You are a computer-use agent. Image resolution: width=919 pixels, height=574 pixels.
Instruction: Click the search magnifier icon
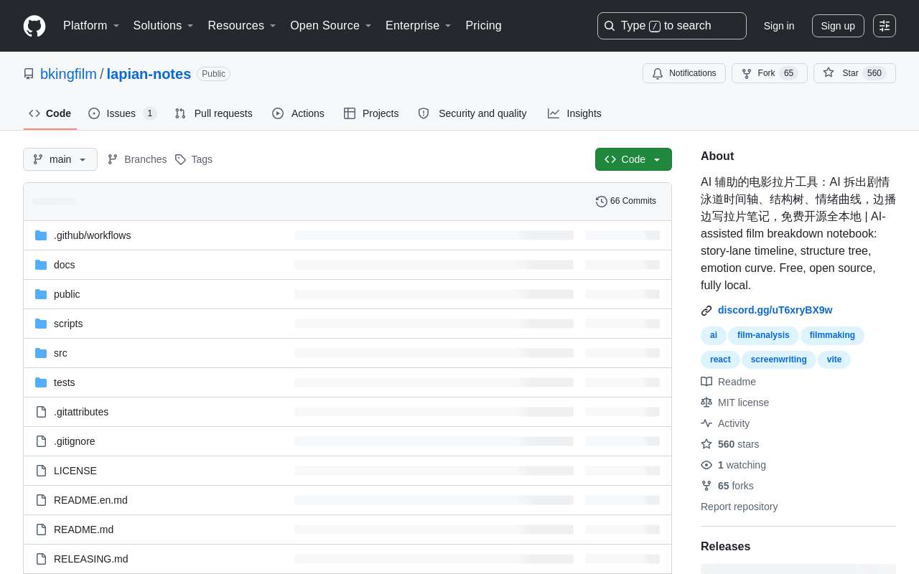(610, 26)
